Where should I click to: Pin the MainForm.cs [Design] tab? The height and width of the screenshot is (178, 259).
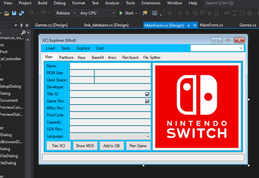188,25
